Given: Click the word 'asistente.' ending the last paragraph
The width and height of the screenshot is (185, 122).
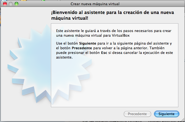Looking at the screenshot, I should tap(64, 57).
